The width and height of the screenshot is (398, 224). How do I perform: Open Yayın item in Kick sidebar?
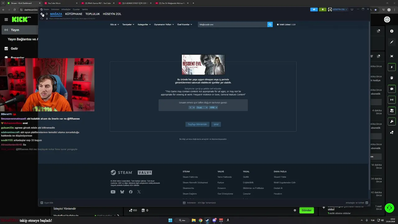(x=19, y=30)
